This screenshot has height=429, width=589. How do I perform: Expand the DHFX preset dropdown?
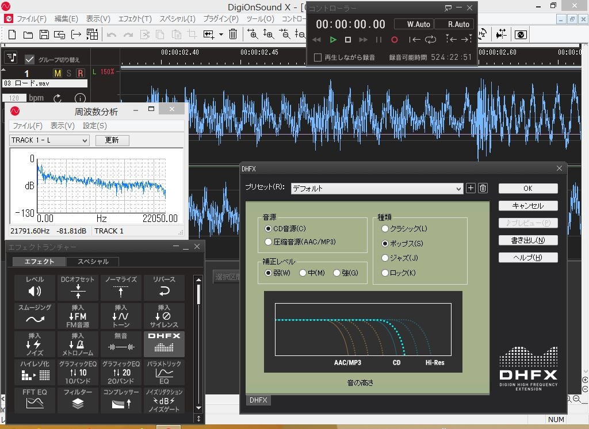point(458,189)
